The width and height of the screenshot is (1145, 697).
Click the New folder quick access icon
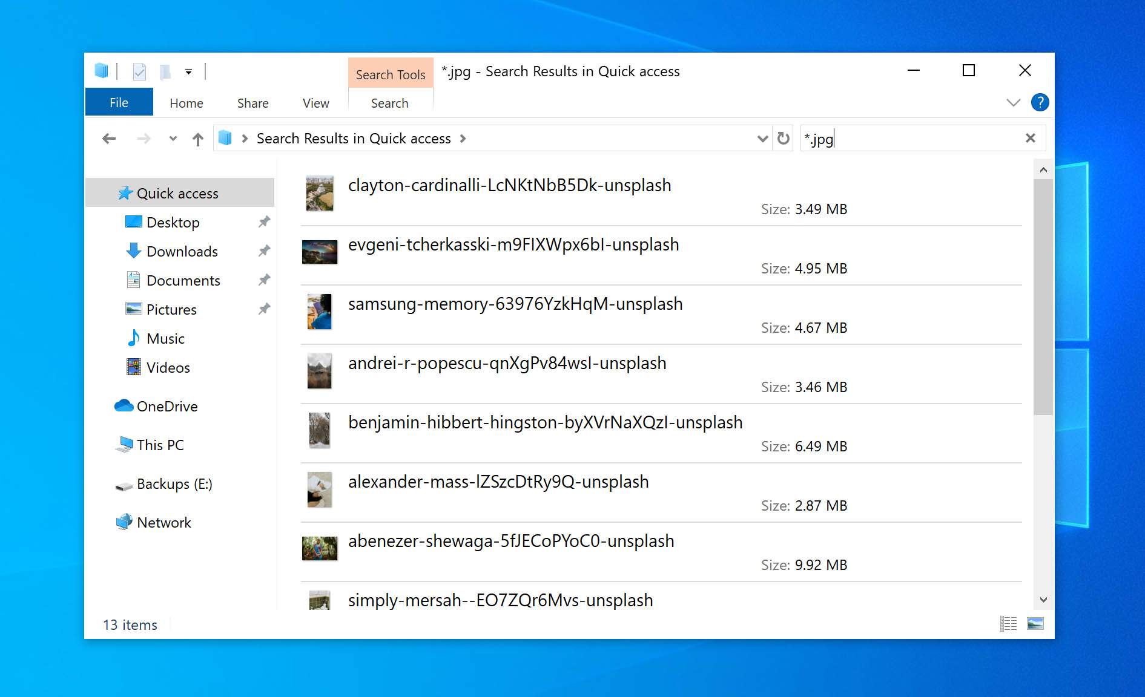(165, 72)
